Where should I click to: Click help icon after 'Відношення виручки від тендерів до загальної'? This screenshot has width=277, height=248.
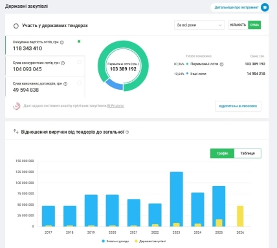[127, 132]
